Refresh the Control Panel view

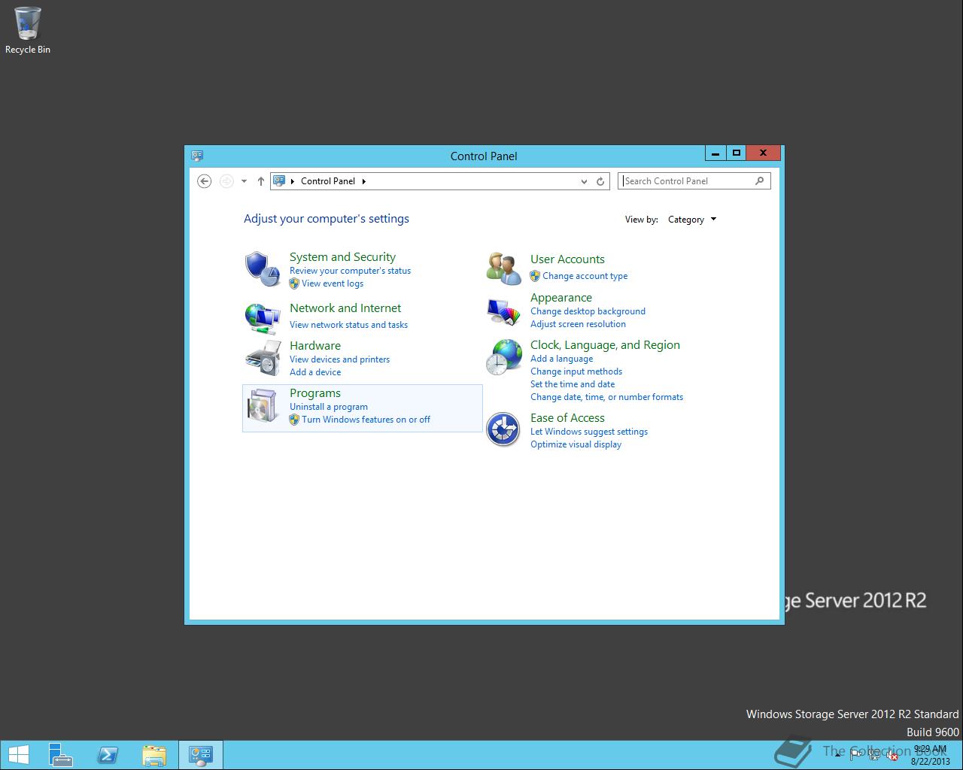(600, 181)
